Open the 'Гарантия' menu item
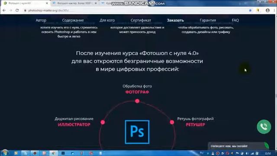This screenshot has width=277, height=156. (x=208, y=20)
